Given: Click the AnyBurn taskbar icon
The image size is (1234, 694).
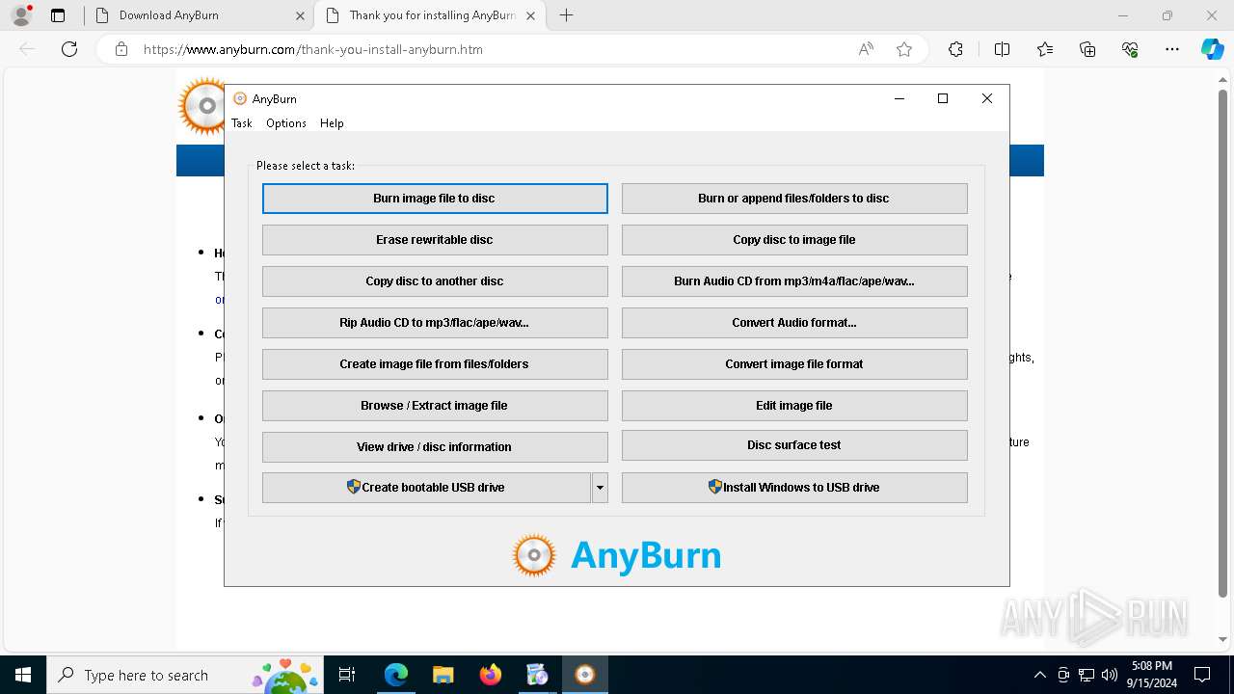Looking at the screenshot, I should point(584,675).
